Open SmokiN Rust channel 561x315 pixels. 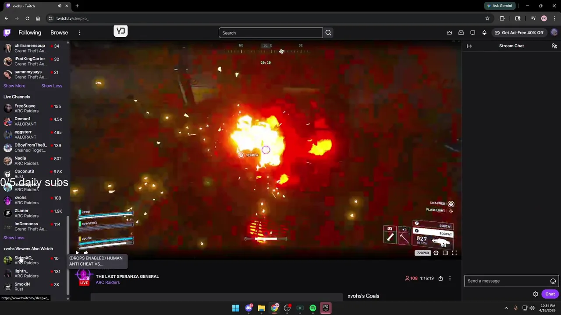point(34,287)
